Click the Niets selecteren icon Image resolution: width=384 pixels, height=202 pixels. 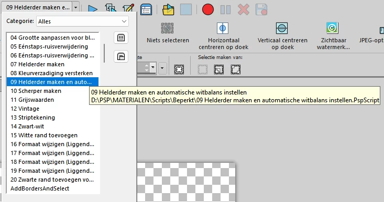[x=167, y=28]
